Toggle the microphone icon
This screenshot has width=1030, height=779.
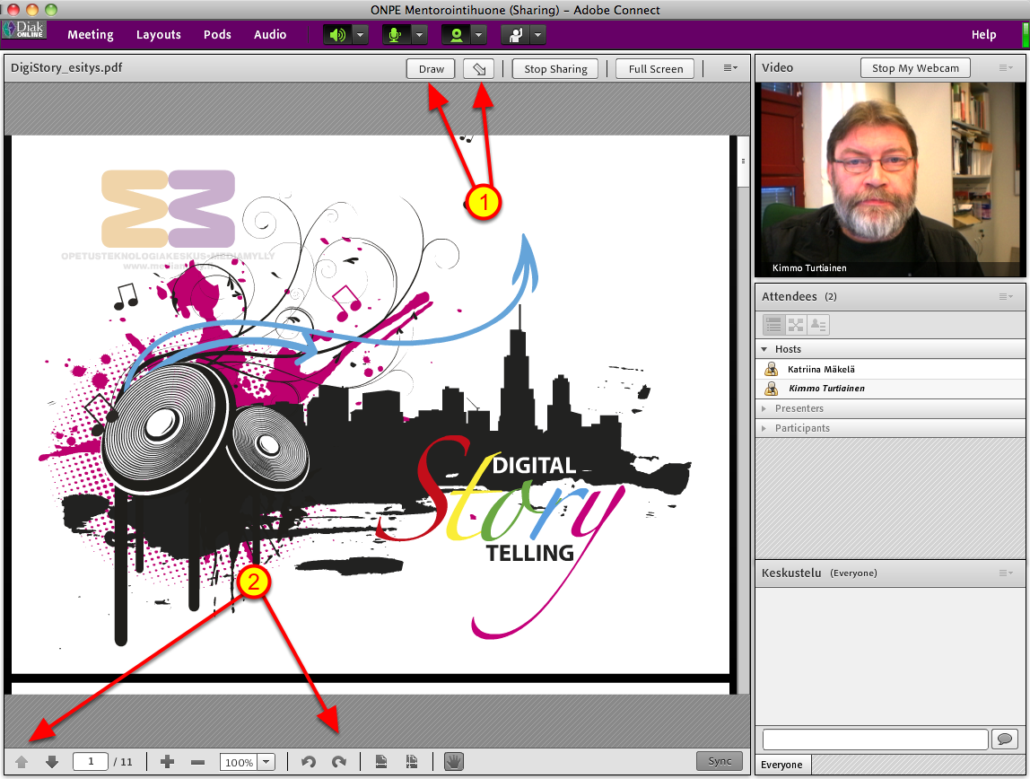click(396, 35)
